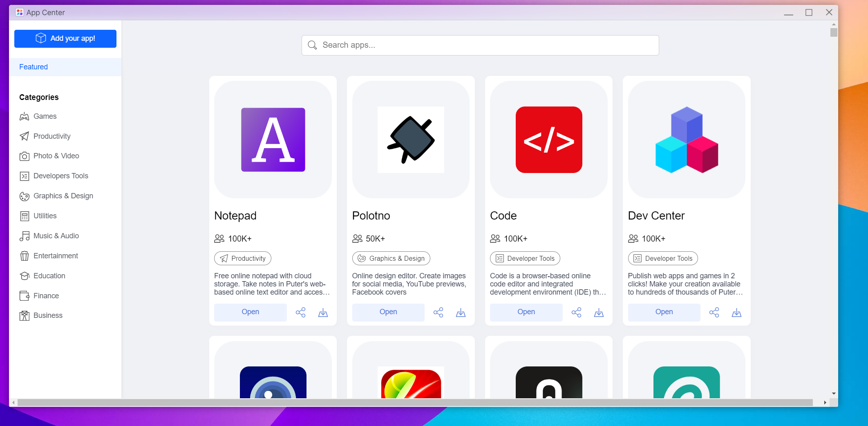Open the Developers Tools category

(60, 176)
